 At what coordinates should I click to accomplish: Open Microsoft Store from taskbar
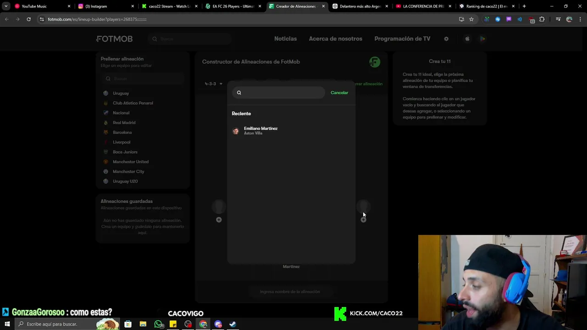pos(128,324)
